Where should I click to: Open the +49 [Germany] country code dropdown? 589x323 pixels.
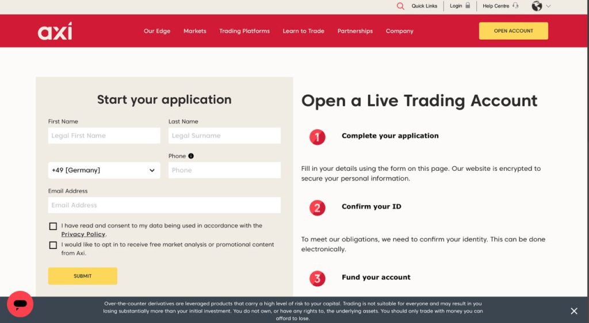[x=104, y=170]
